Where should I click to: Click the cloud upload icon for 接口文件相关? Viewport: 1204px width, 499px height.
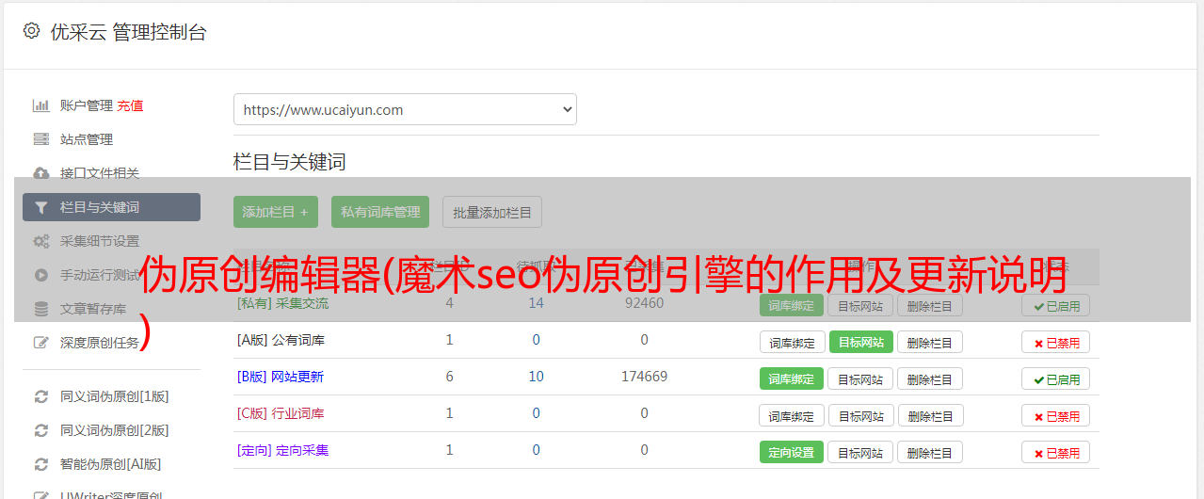tap(40, 173)
